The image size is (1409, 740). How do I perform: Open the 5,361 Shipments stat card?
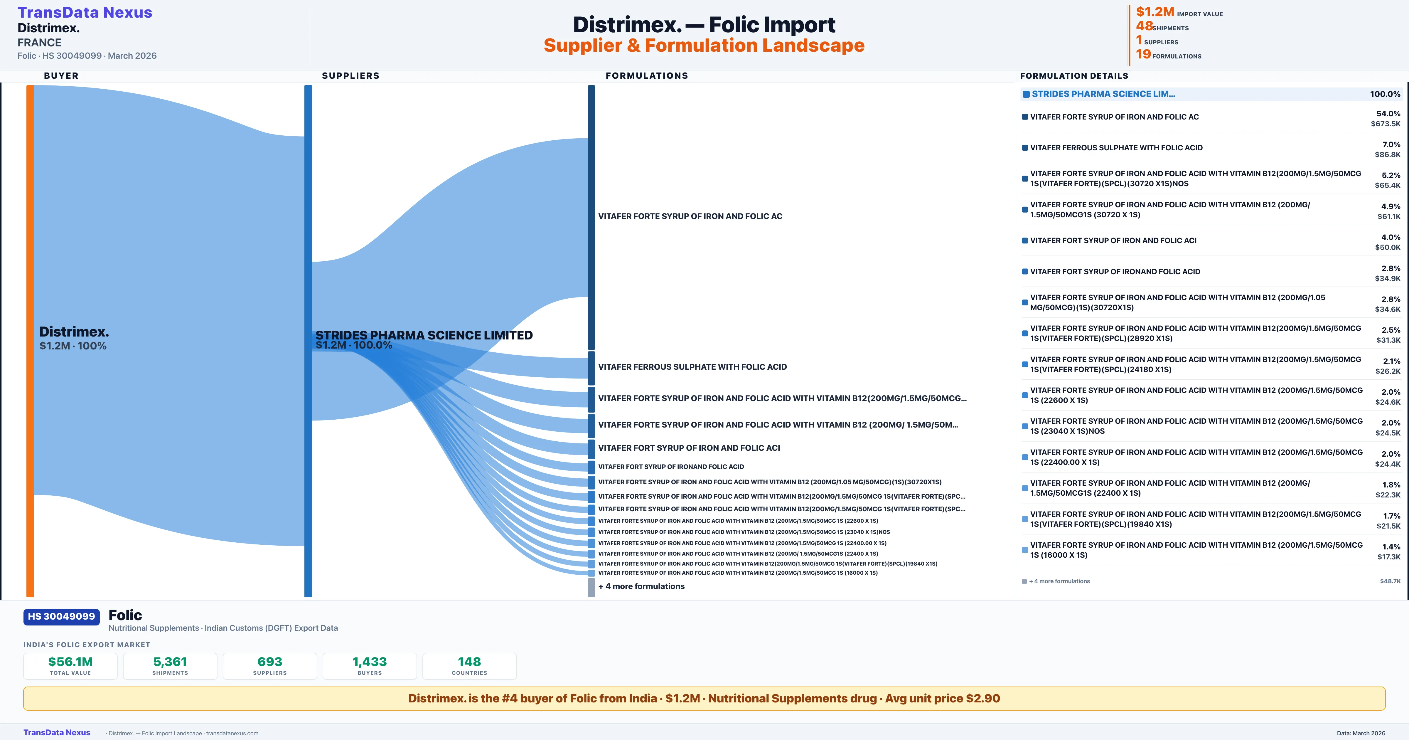tap(170, 666)
